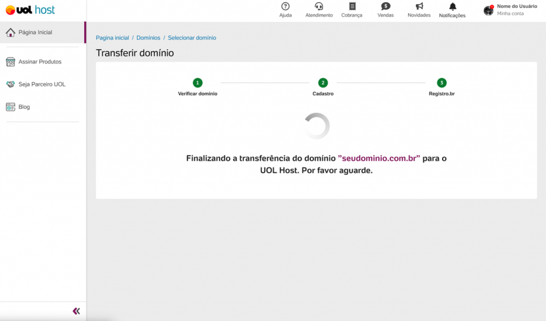Click the Cobrança receipt icon

click(x=352, y=6)
